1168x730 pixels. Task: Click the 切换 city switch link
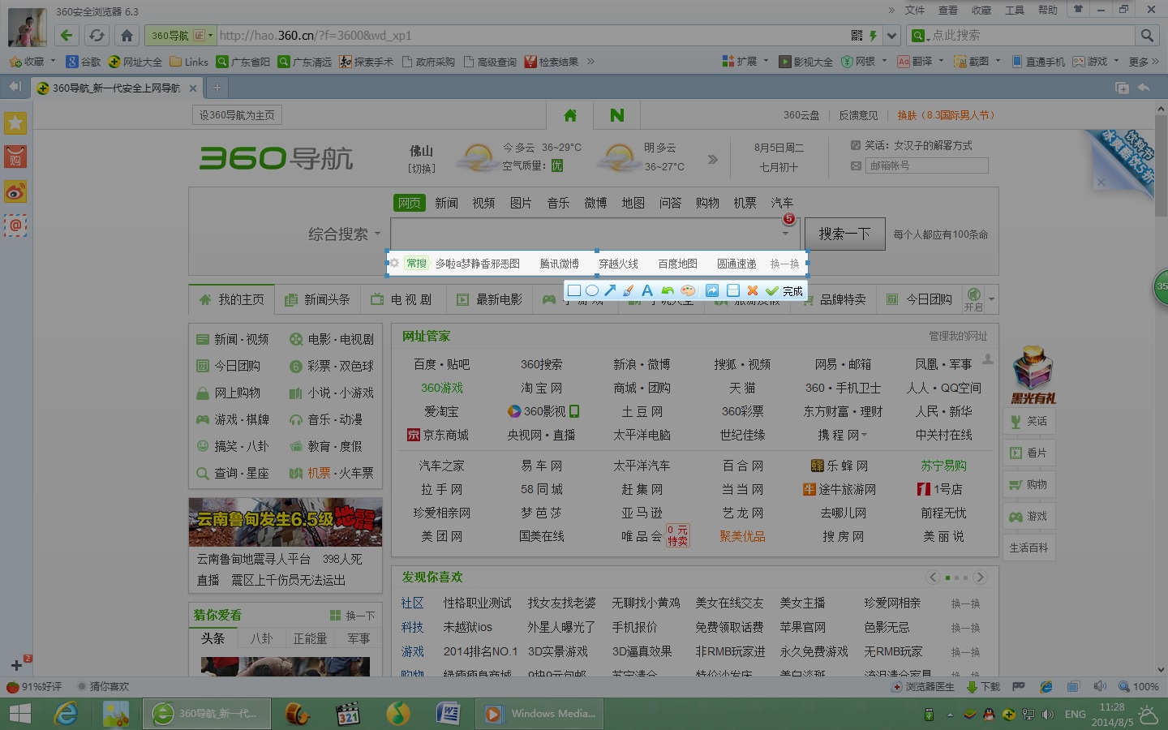click(x=421, y=168)
